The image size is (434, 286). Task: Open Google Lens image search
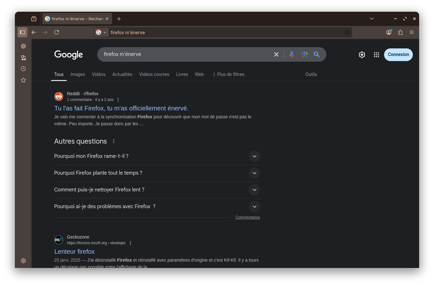click(304, 54)
